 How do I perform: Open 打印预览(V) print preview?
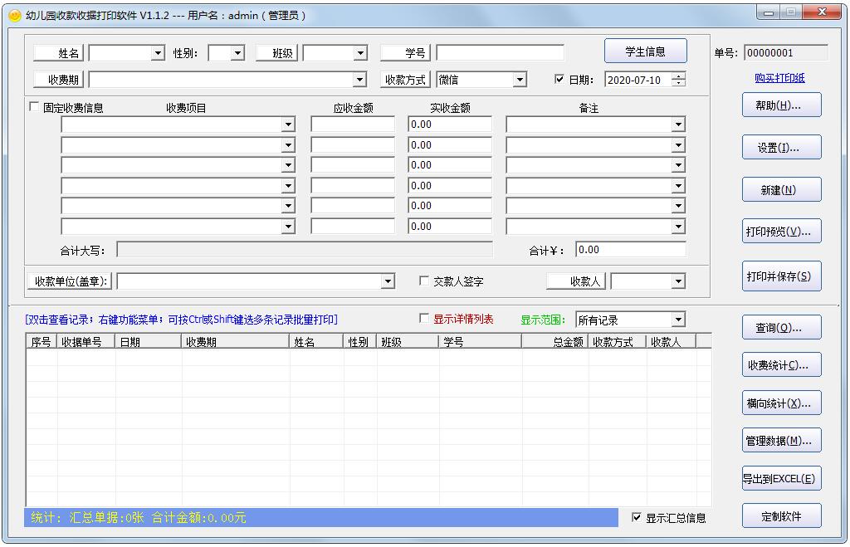[780, 232]
